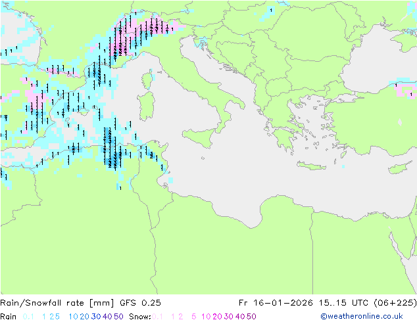
Task: Click the 'GFS 0.25' model label
Action: point(140,303)
